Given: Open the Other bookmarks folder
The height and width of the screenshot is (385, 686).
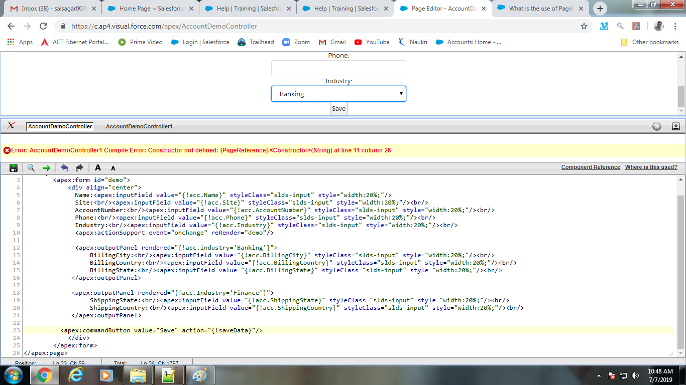Looking at the screenshot, I should tap(650, 42).
